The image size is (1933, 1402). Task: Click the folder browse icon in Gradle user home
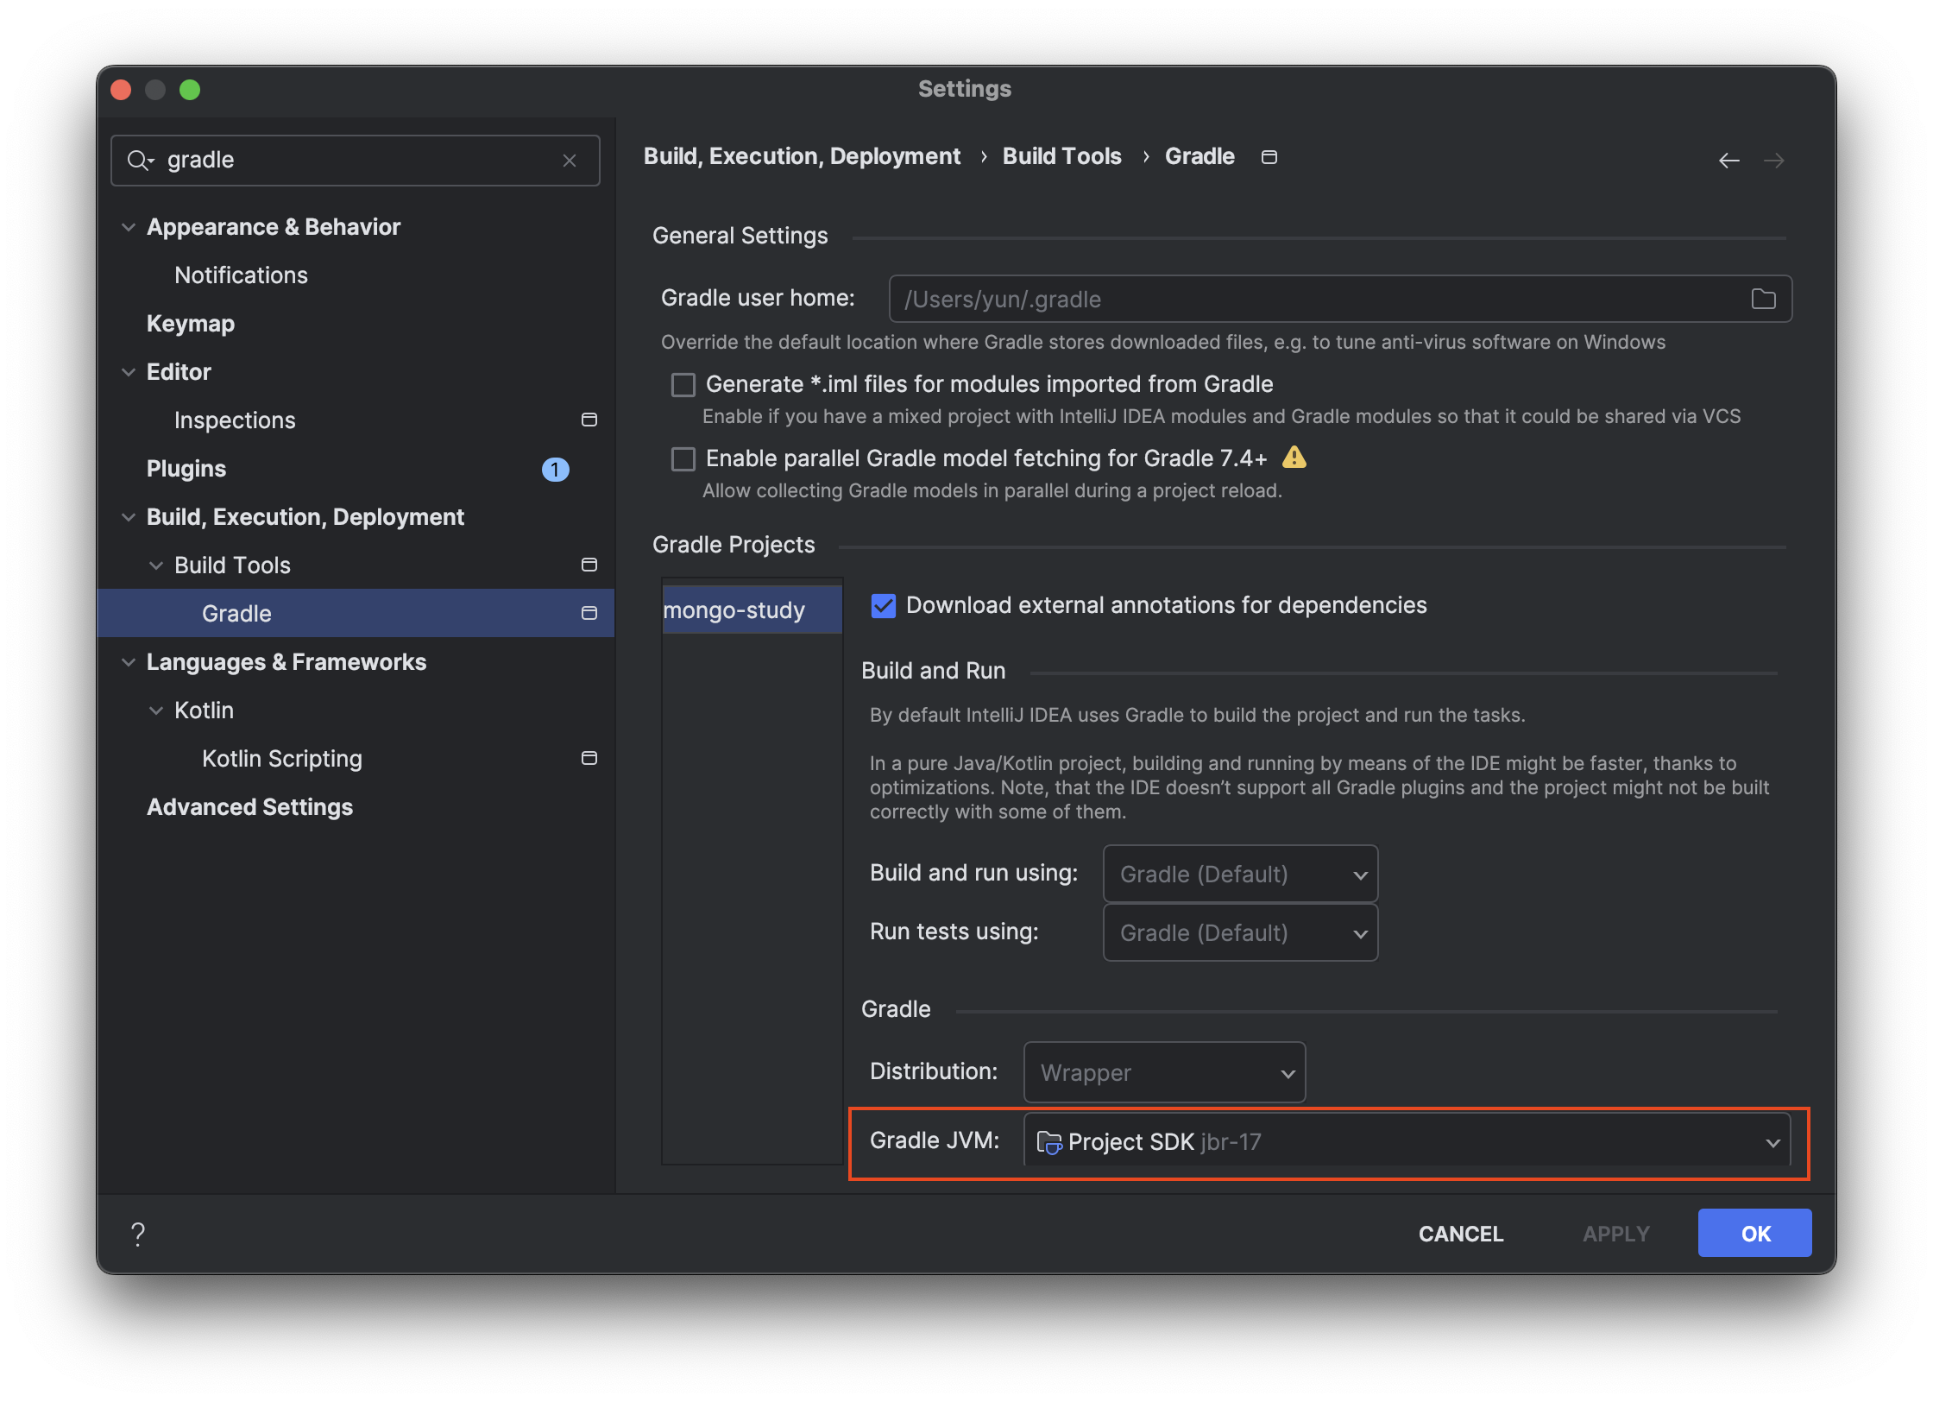pos(1763,299)
